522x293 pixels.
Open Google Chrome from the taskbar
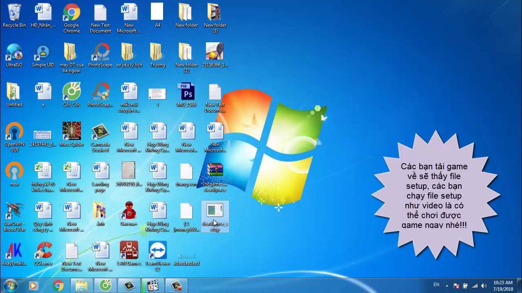[x=58, y=286]
